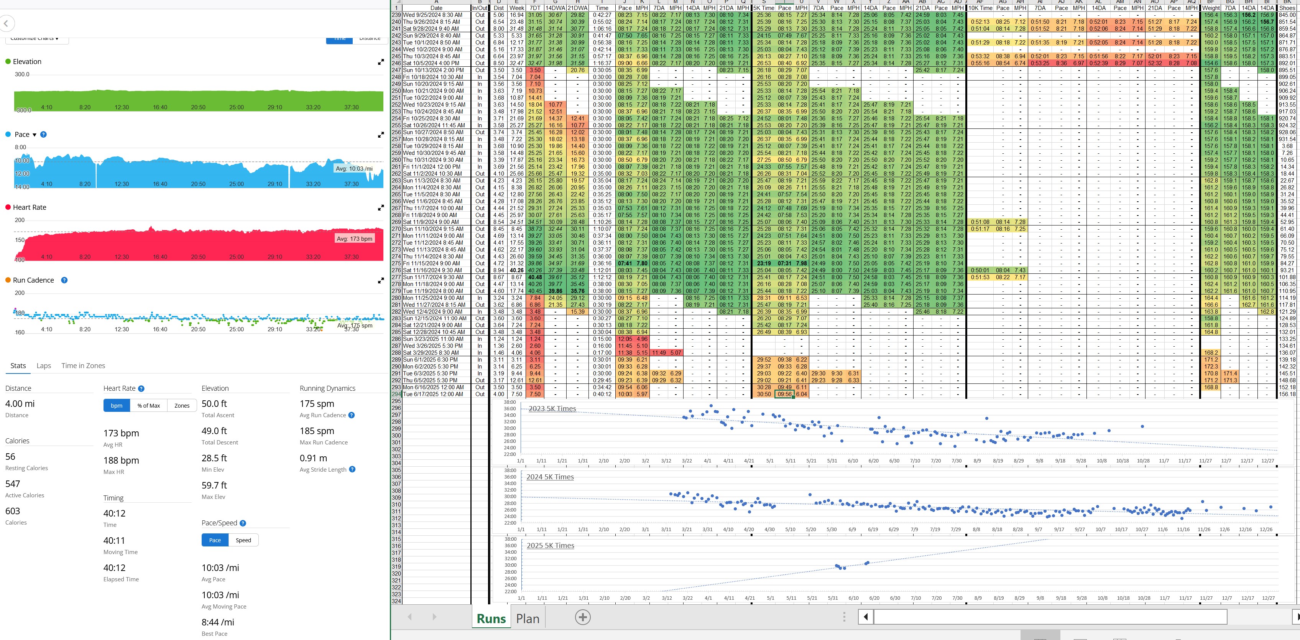The width and height of the screenshot is (1300, 640).
Task: Click the 10K Time column header cell
Action: pyautogui.click(x=980, y=8)
